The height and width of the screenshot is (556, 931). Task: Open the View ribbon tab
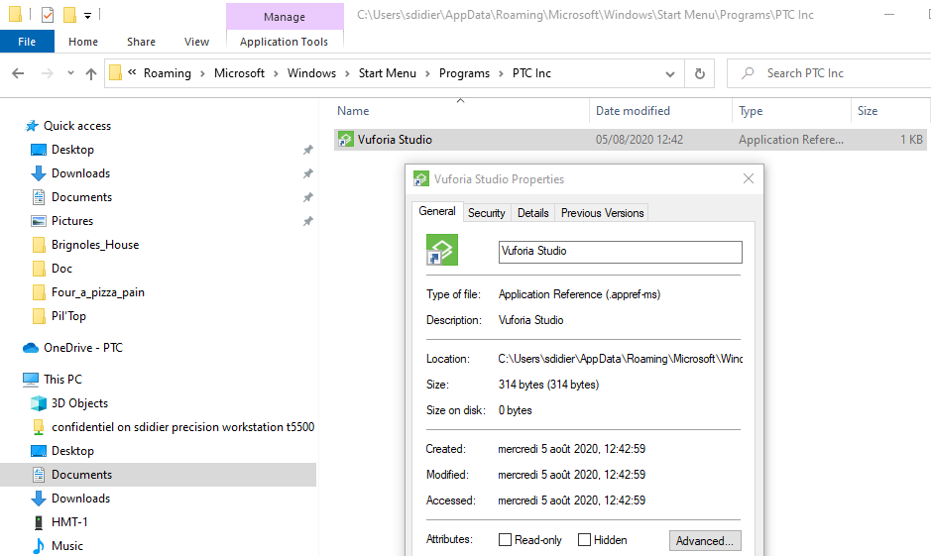click(x=196, y=42)
